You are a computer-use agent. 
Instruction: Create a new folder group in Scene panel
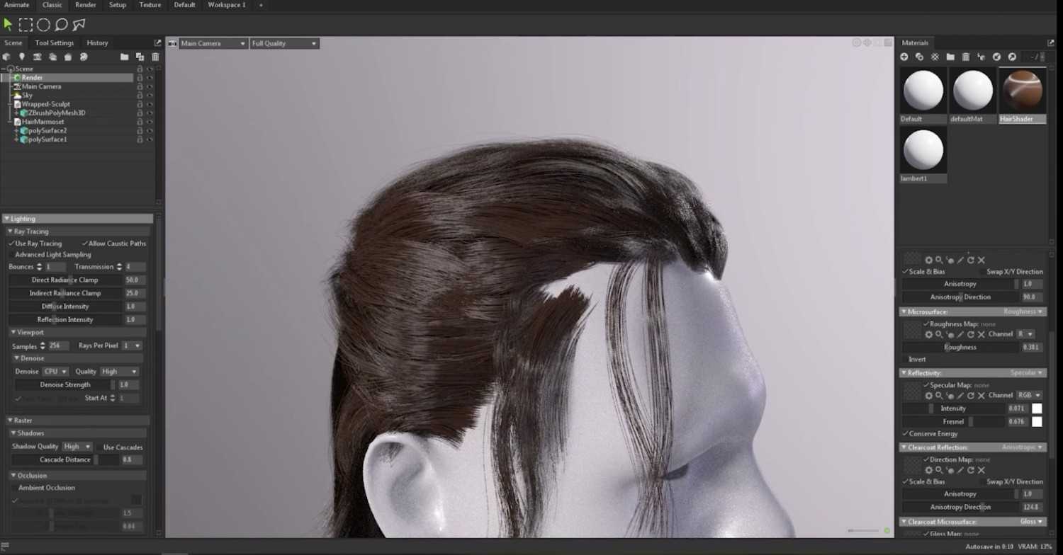124,57
